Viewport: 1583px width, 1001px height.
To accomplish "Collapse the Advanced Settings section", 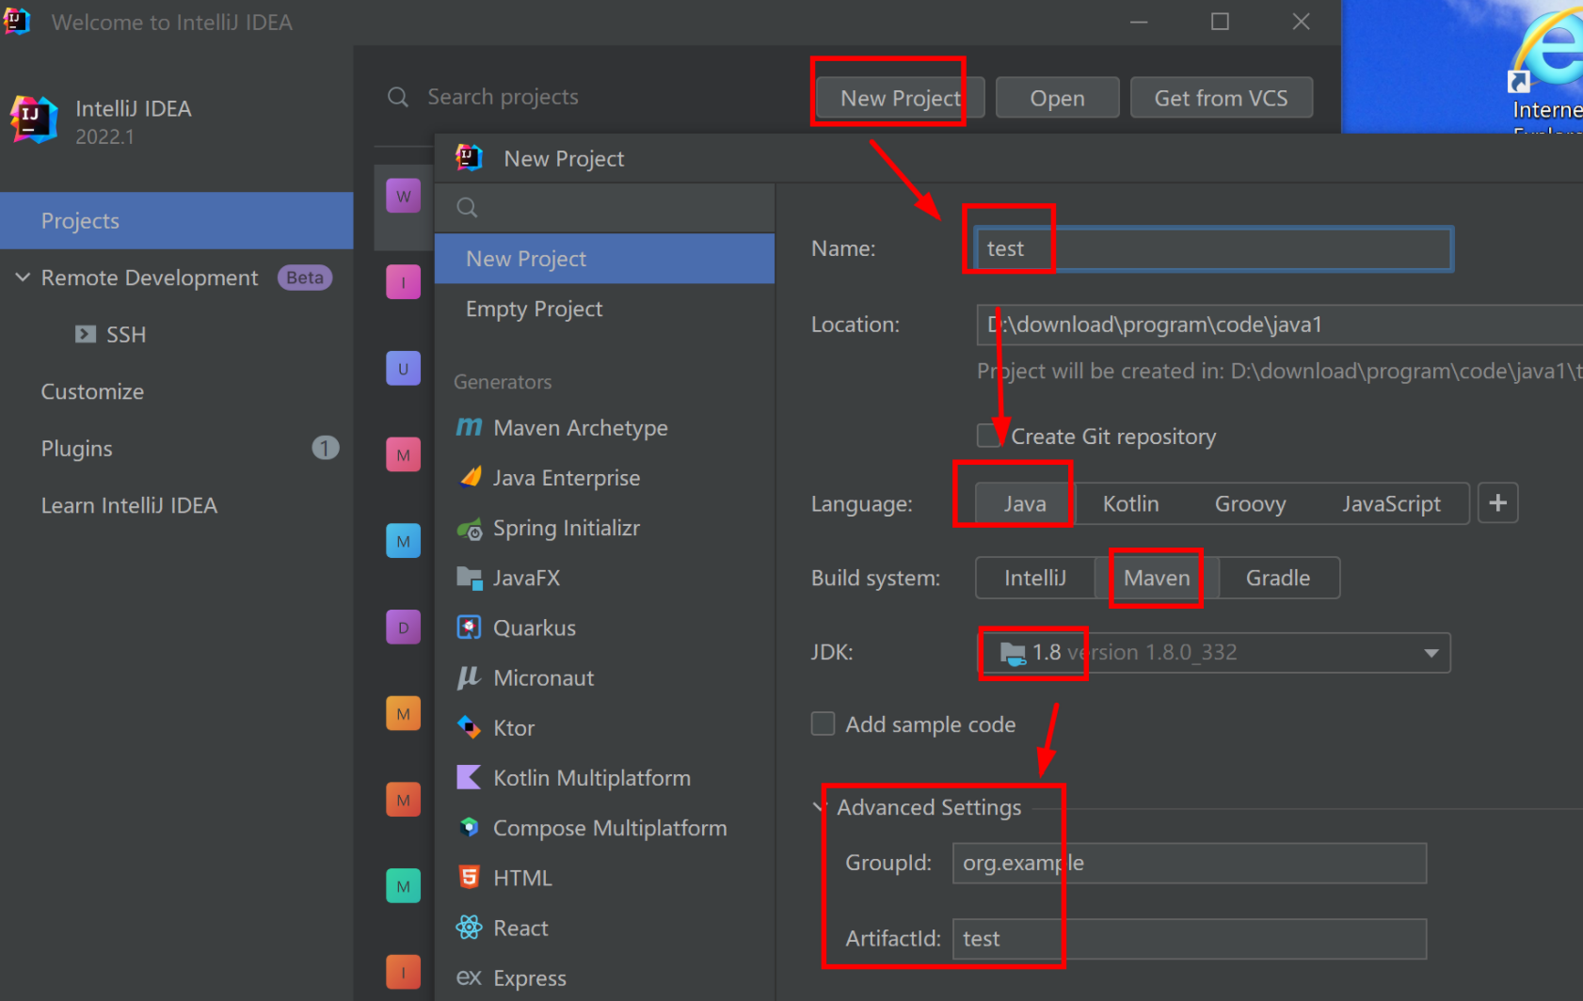I will point(820,807).
